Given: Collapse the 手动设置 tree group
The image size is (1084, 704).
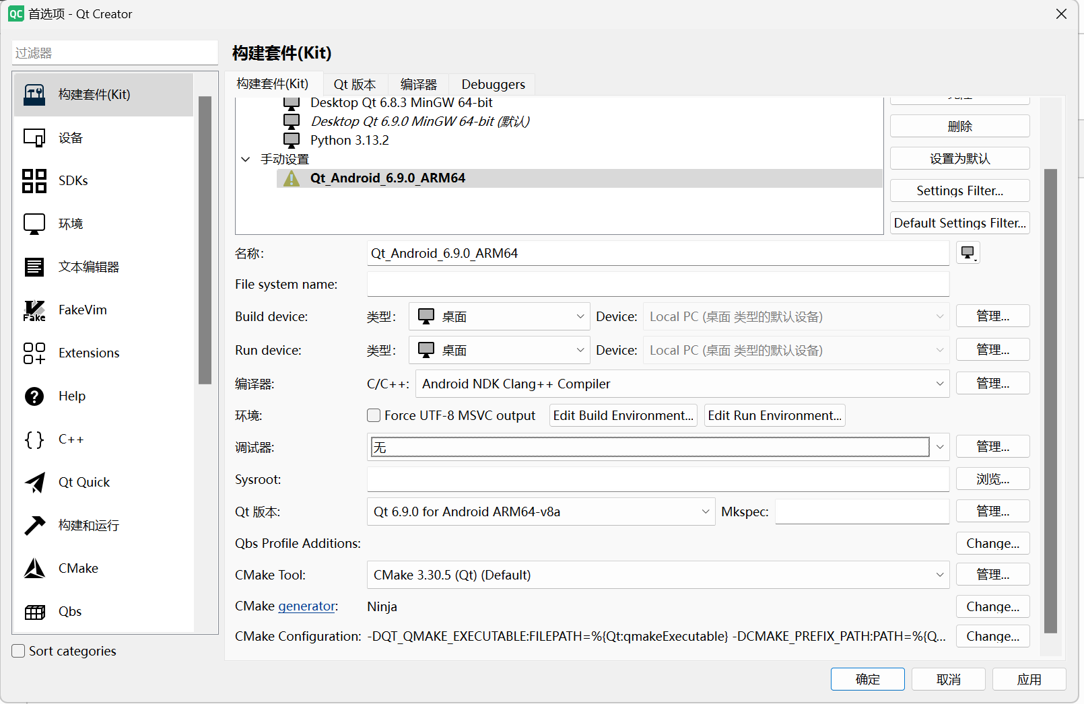Looking at the screenshot, I should click(246, 160).
